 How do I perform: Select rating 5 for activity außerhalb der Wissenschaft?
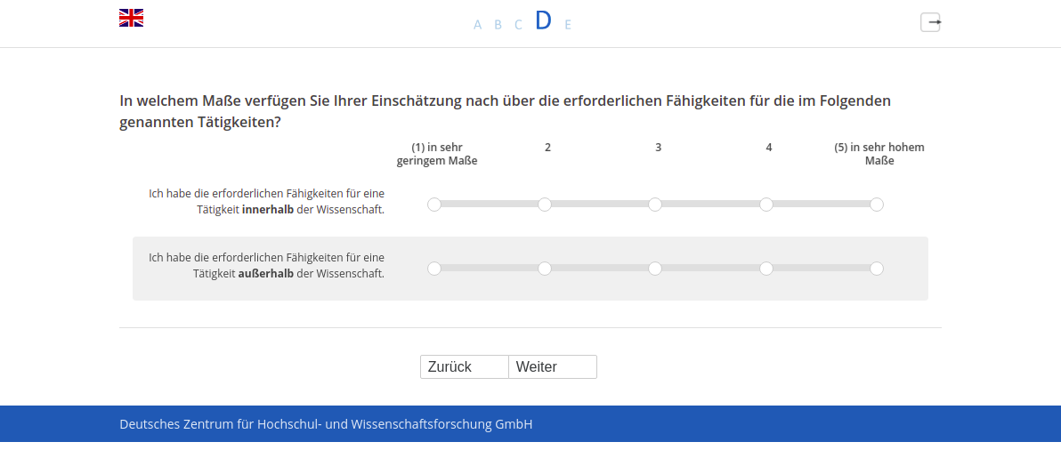(x=876, y=269)
